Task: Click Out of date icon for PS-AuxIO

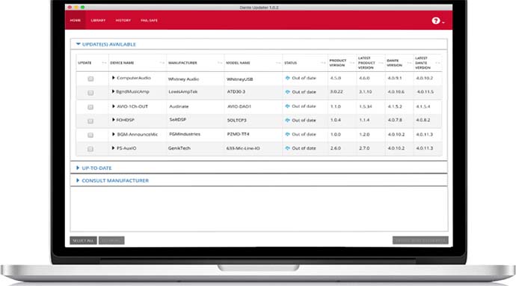Action: point(287,148)
